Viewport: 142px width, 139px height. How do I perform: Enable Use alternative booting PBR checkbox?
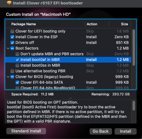point(12,71)
